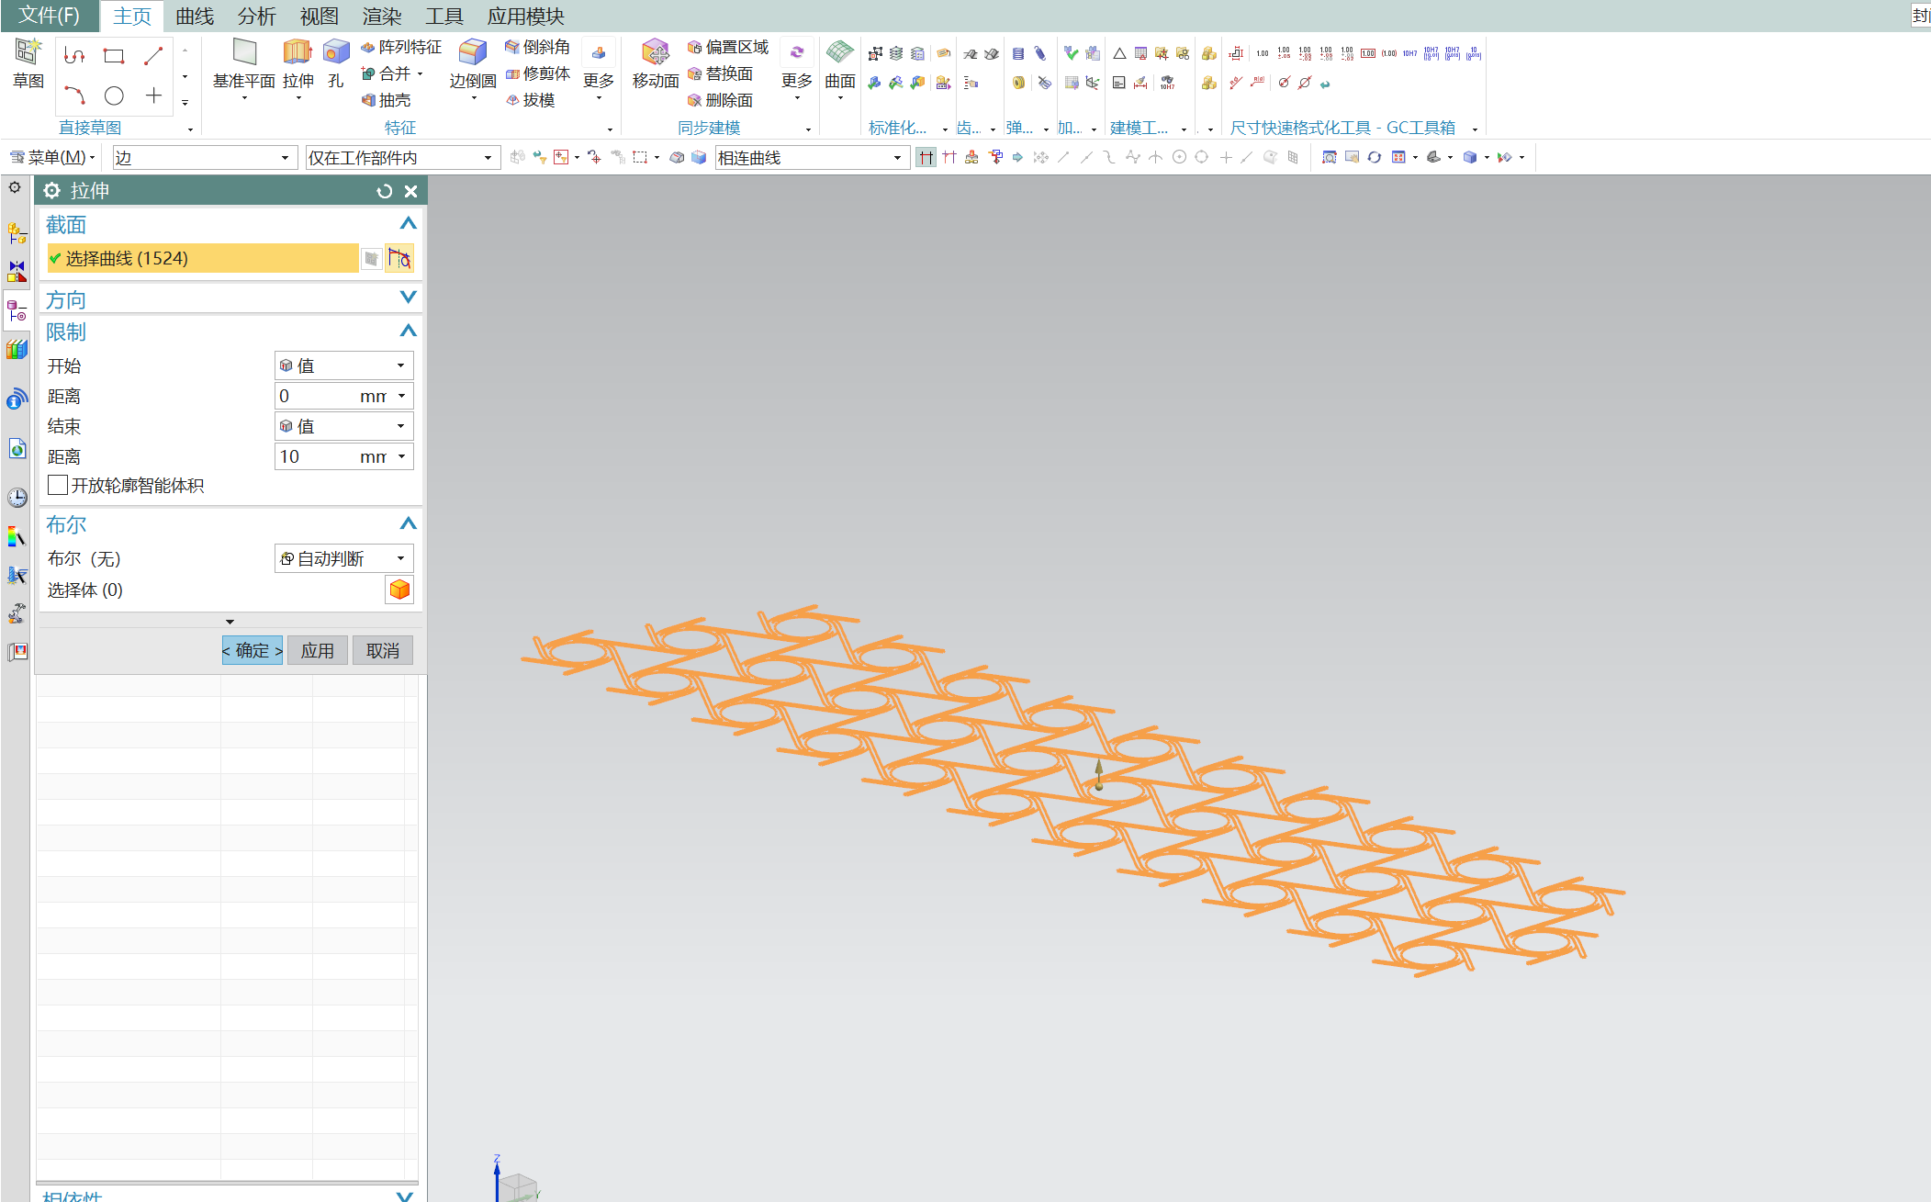Collapse the Section (截面) group

(x=409, y=223)
